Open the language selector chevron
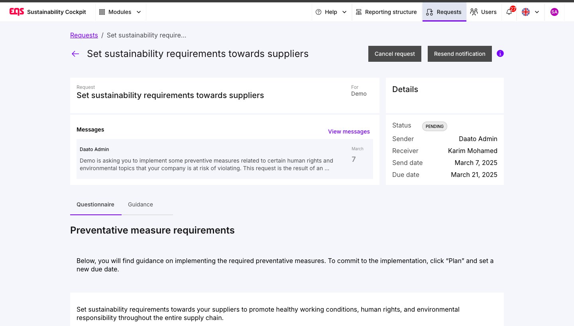 pos(537,12)
